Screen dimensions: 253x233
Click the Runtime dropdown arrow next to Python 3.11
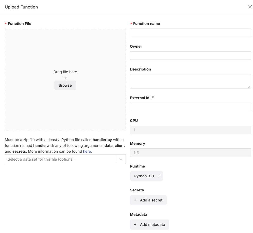coord(159,176)
